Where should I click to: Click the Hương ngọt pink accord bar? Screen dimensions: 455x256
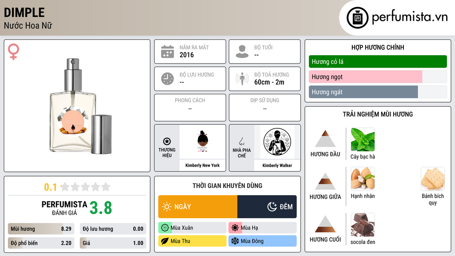coord(378,76)
